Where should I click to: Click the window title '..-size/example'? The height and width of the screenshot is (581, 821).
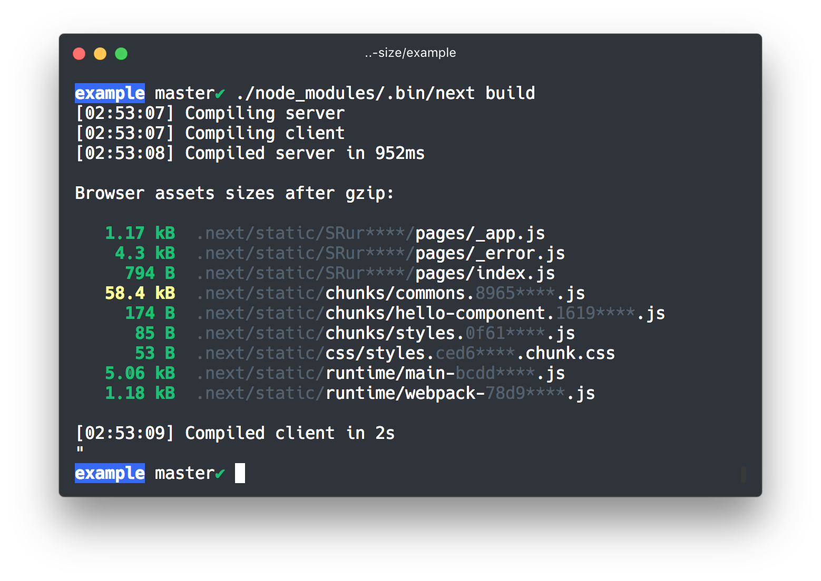[410, 53]
